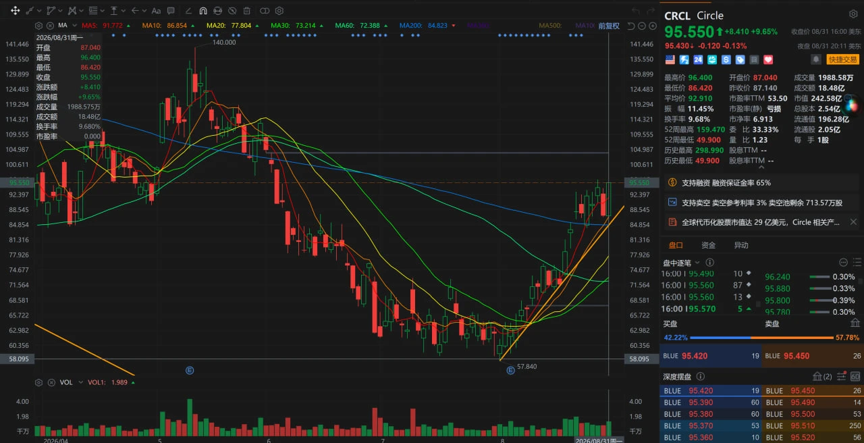Expand the polyline tool dropdown arrow
The width and height of the screenshot is (864, 443).
pos(60,11)
